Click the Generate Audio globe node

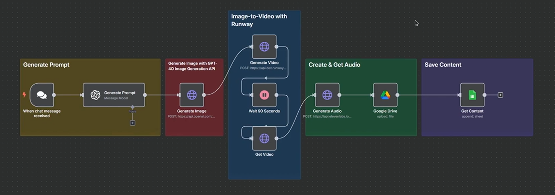(x=327, y=95)
